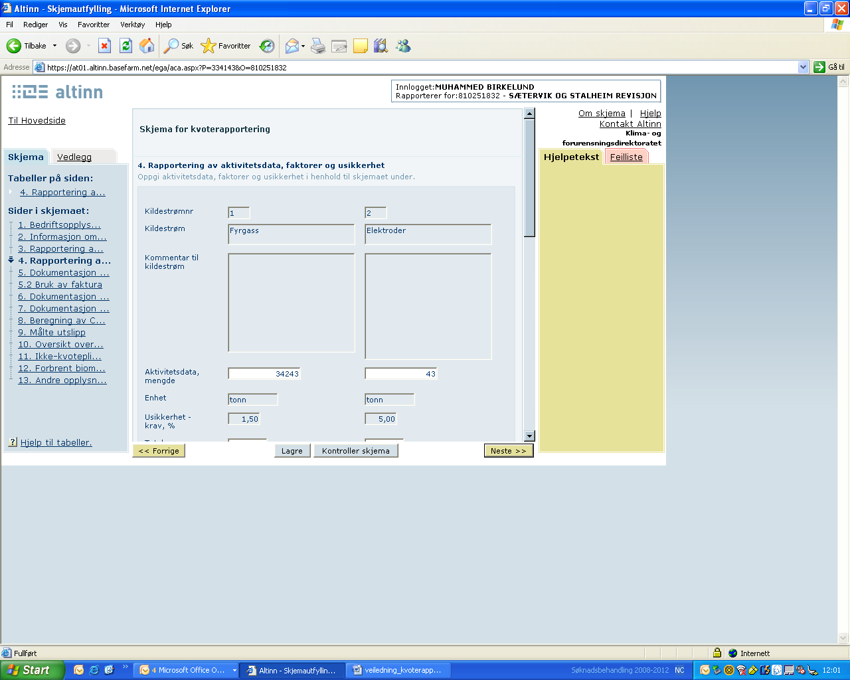The width and height of the screenshot is (850, 680).
Task: Open the back button history dropdown arrow
Action: click(54, 46)
